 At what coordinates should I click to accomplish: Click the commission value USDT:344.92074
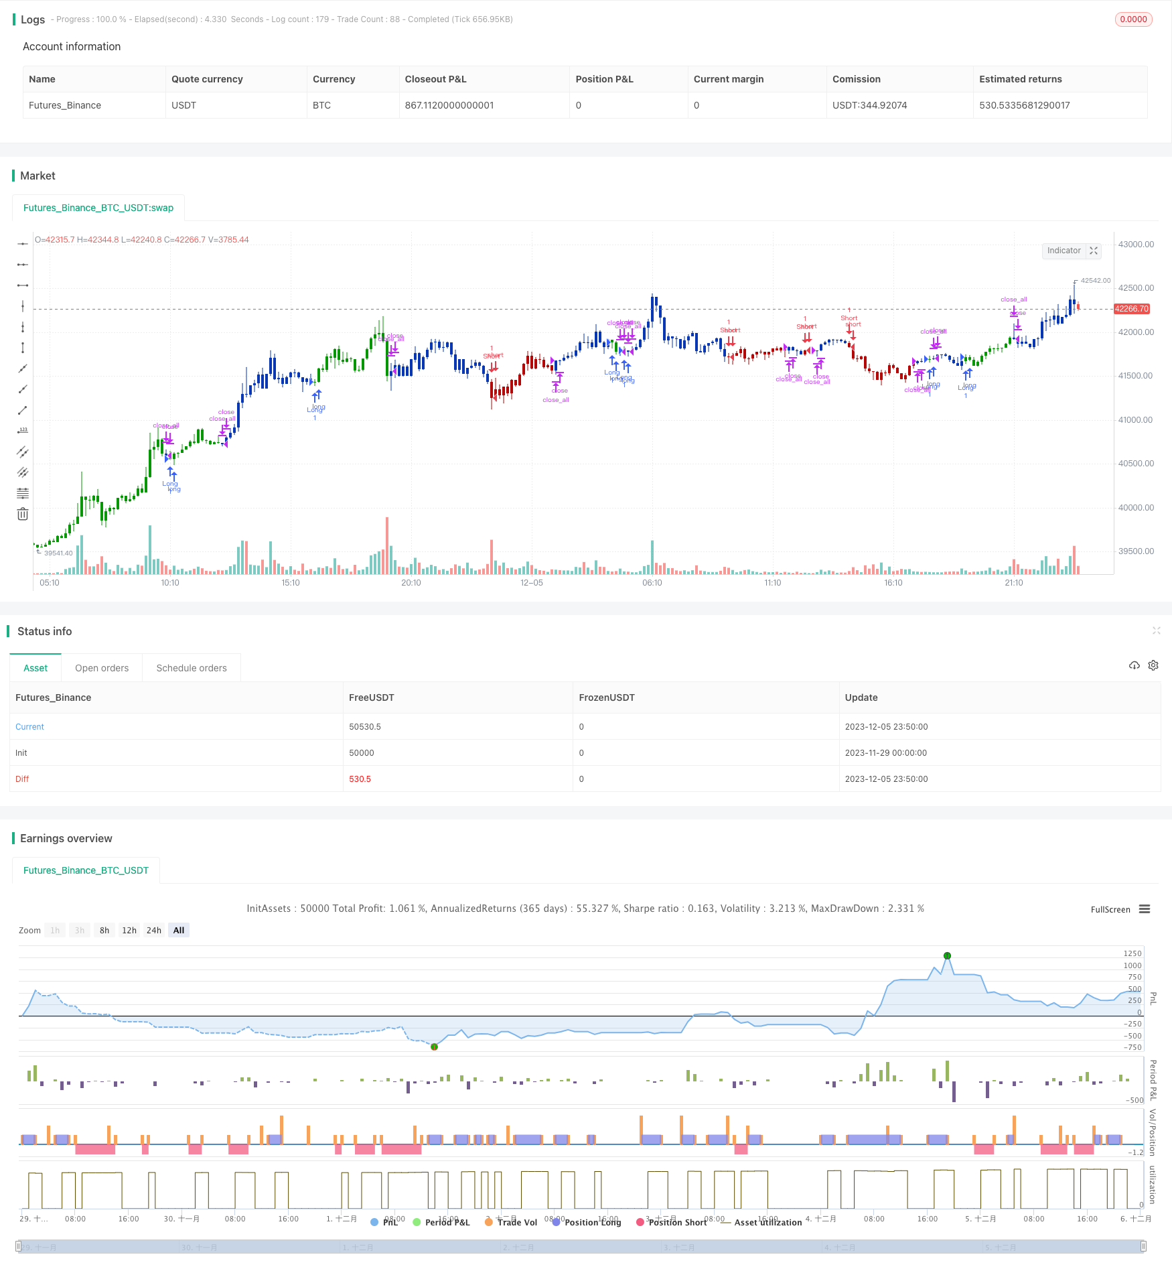pyautogui.click(x=870, y=105)
